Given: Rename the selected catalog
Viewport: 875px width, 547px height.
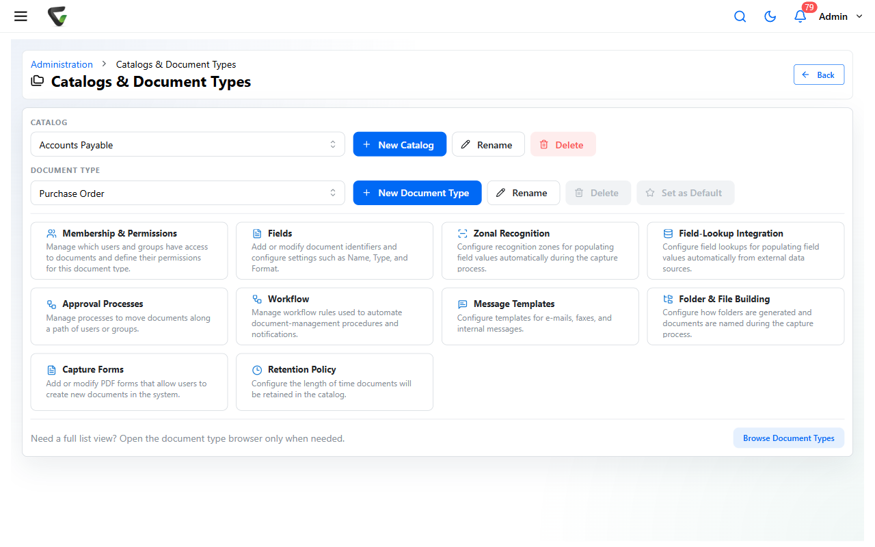Looking at the screenshot, I should [488, 144].
